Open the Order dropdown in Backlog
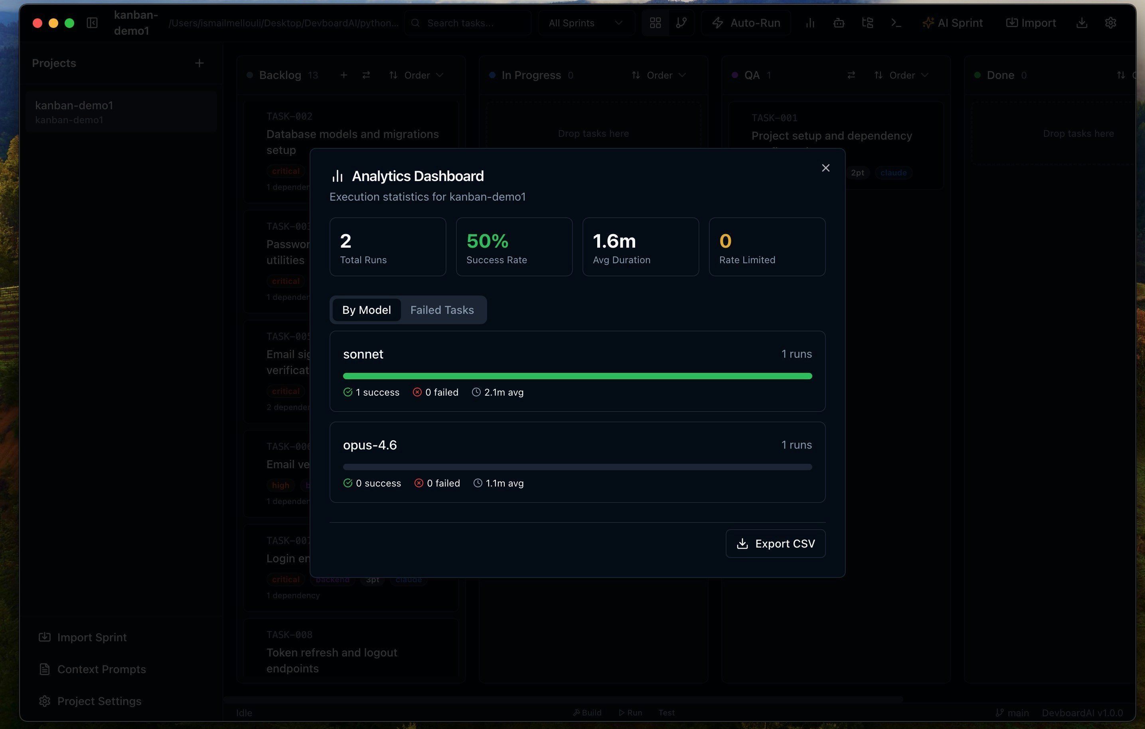 coord(417,75)
